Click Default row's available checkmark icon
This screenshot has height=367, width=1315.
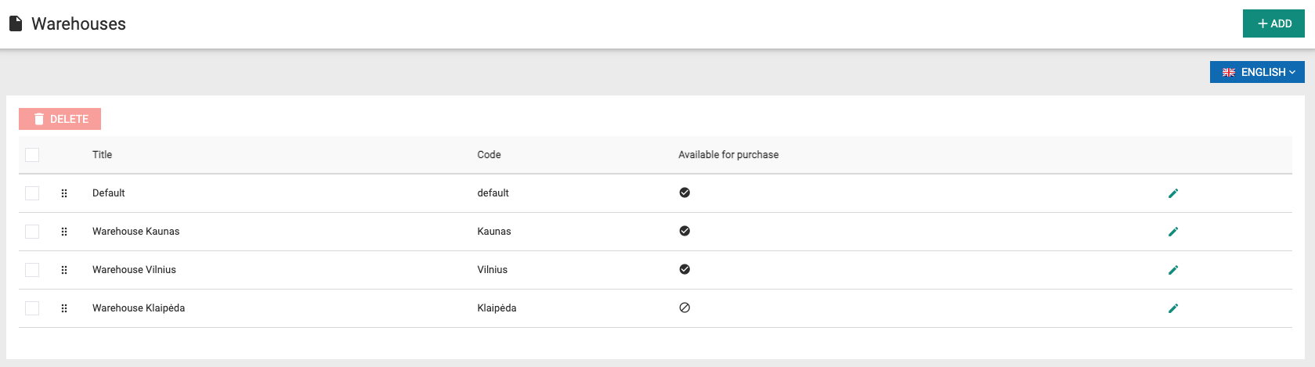click(685, 192)
